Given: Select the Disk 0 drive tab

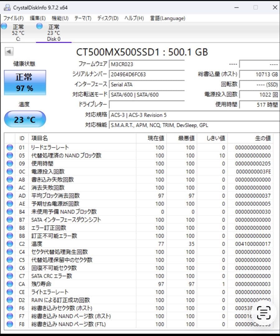Looking at the screenshot, I should (54, 33).
